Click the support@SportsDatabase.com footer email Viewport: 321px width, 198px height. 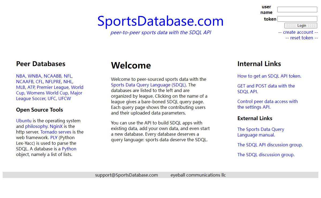pos(127,175)
